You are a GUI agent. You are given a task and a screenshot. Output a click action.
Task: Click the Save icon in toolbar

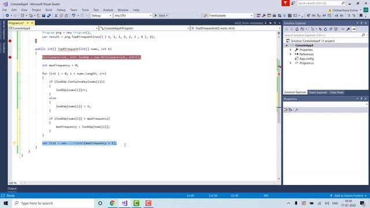click(x=44, y=16)
